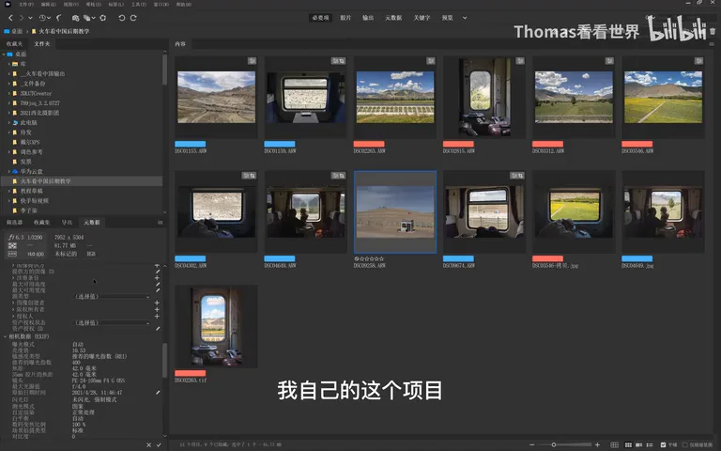Select 此电脑 in folder tree
Screen dimensions: 721x451
coord(28,123)
